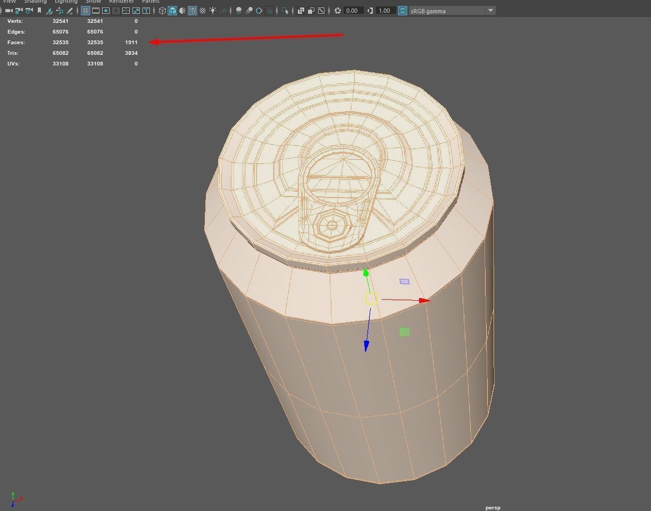Switch to Wireframe display mode
This screenshot has width=651, height=511.
(x=162, y=11)
